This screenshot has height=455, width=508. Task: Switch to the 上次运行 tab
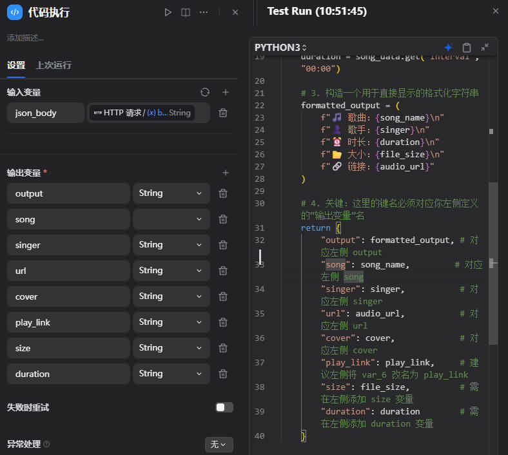point(54,65)
